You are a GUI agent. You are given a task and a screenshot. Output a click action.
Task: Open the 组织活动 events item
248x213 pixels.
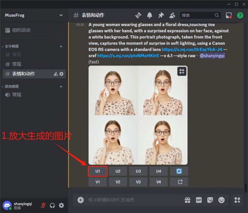pos(34,30)
